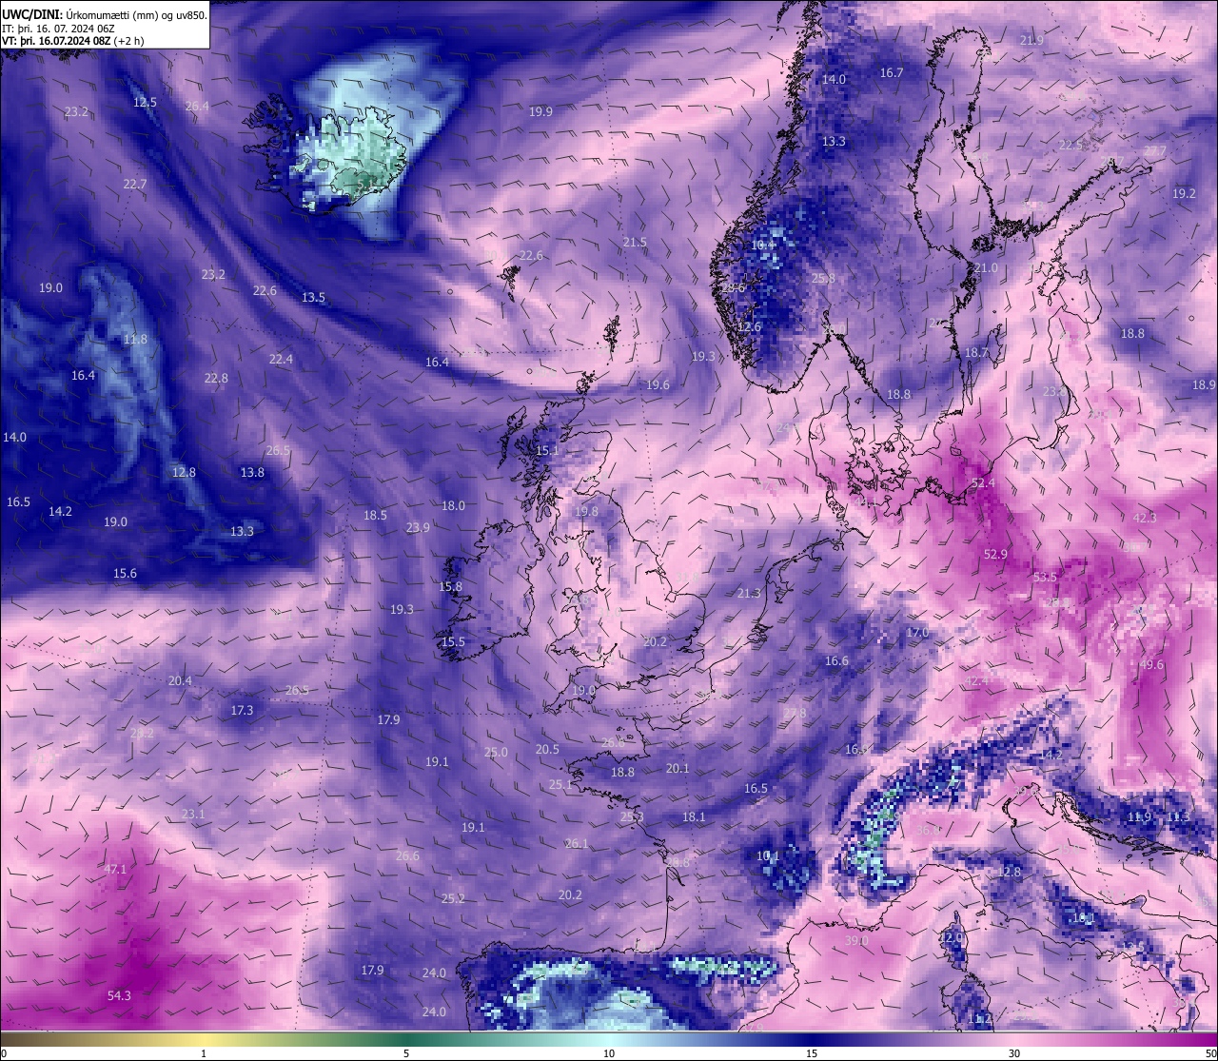Screen dimensions: 1218x1061
Task: Click the 20.4 value label
Action: (x=180, y=680)
